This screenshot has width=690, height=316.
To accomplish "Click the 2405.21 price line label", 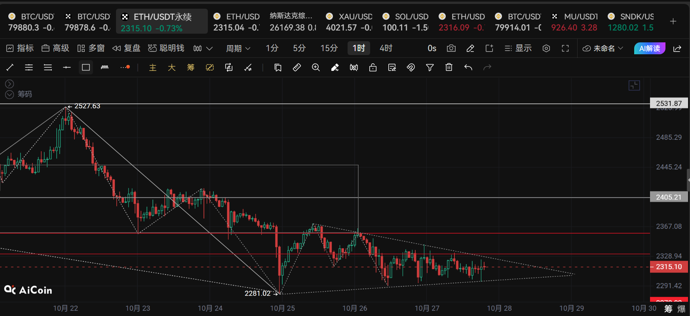I will click(669, 197).
